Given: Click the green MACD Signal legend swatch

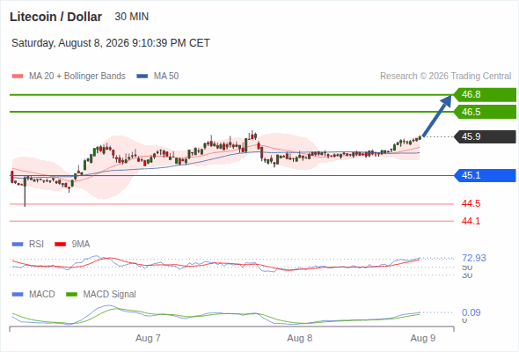Looking at the screenshot, I should click(71, 295).
